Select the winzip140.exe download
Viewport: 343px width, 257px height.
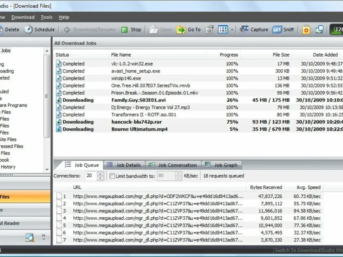click(x=198, y=78)
